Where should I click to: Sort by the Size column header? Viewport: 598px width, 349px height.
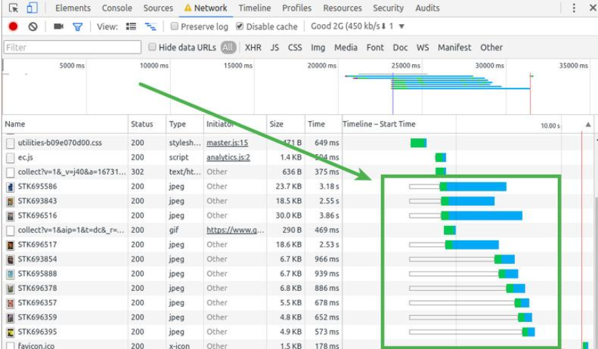tap(286, 124)
